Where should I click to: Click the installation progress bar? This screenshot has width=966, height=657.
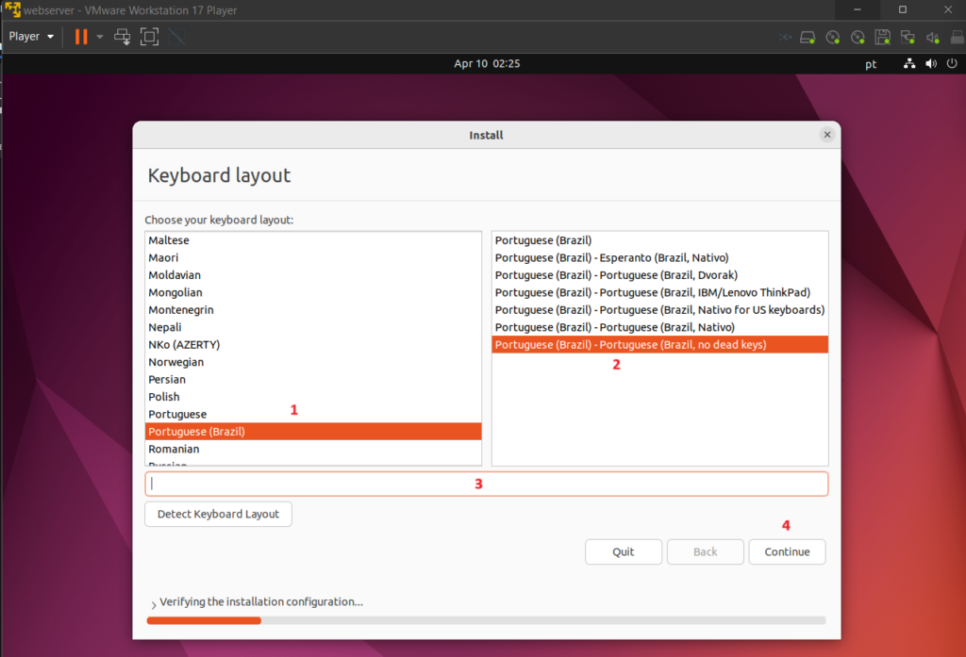[x=486, y=620]
